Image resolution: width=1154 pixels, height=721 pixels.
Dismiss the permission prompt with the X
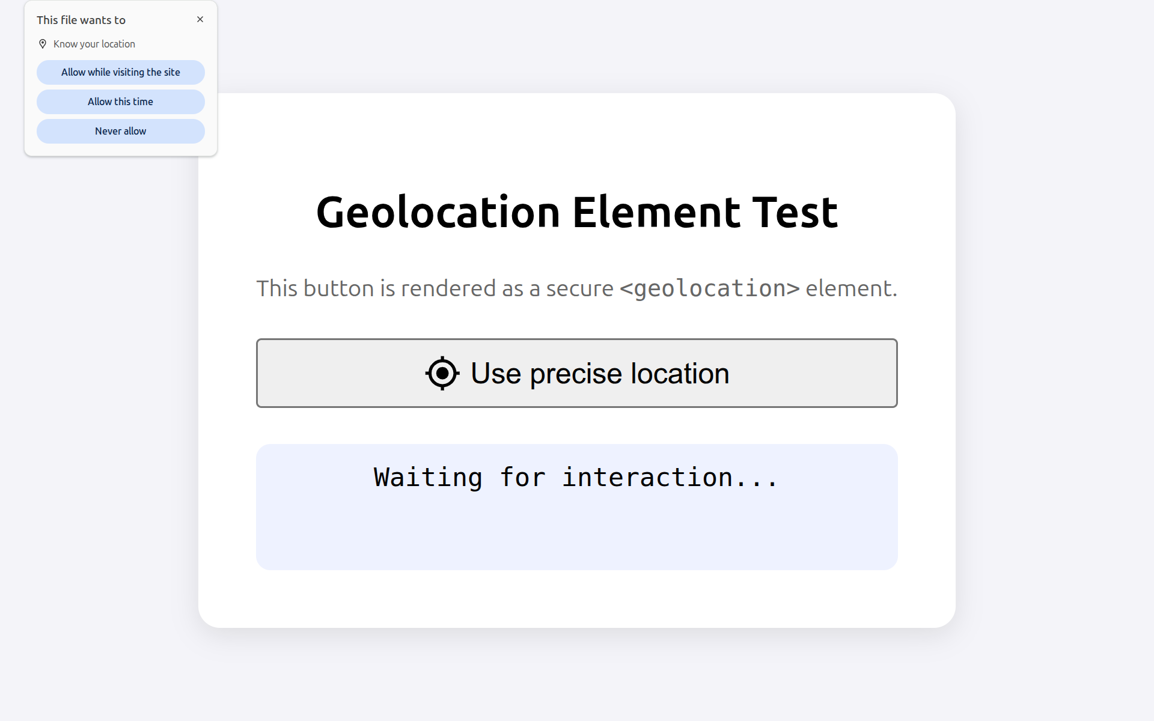200,19
